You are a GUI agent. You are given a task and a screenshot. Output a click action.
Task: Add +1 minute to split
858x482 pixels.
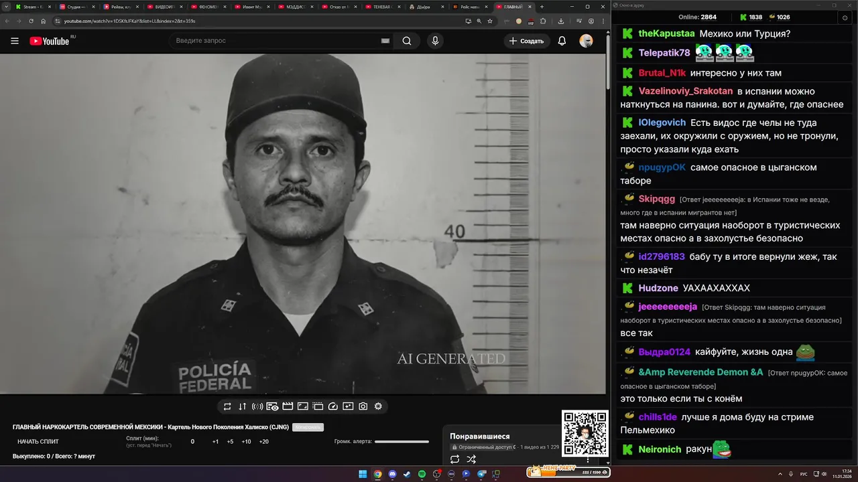click(215, 442)
